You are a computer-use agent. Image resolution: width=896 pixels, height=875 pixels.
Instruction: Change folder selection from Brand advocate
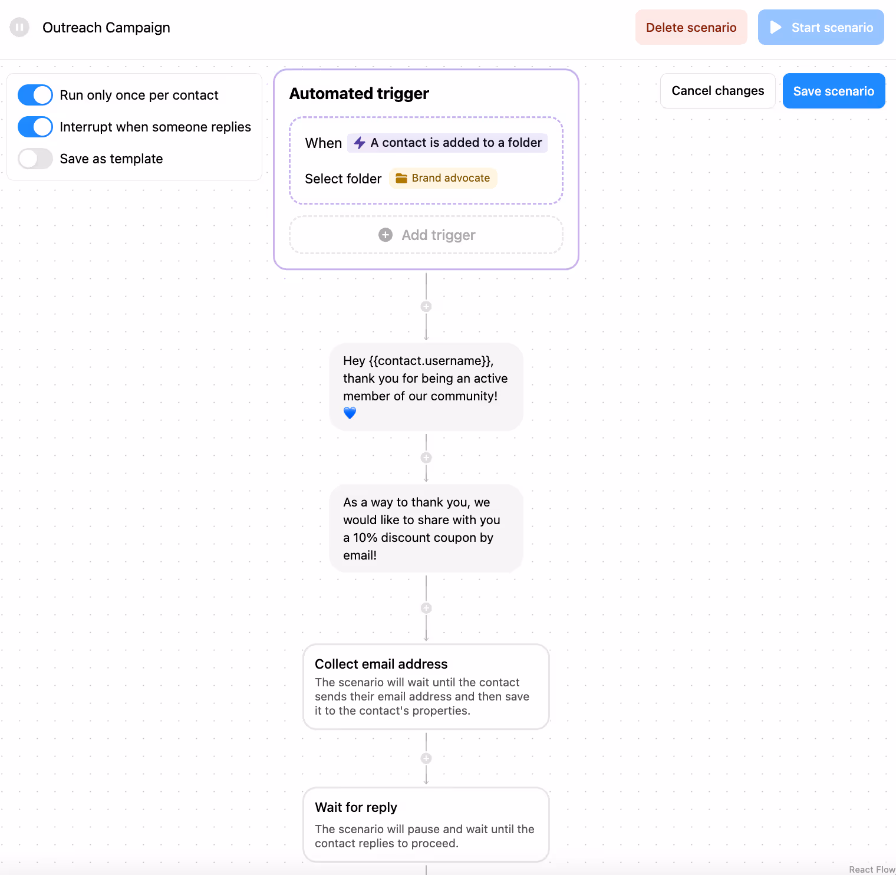point(443,178)
